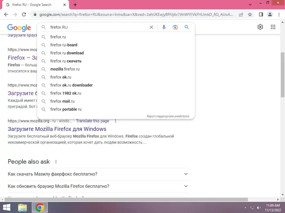Screen dimensions: 285x213
Task: Submit search with blue magnifier
Action: pyautogui.click(x=186, y=27)
